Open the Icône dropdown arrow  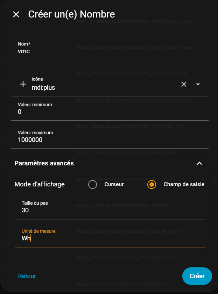pyautogui.click(x=198, y=84)
